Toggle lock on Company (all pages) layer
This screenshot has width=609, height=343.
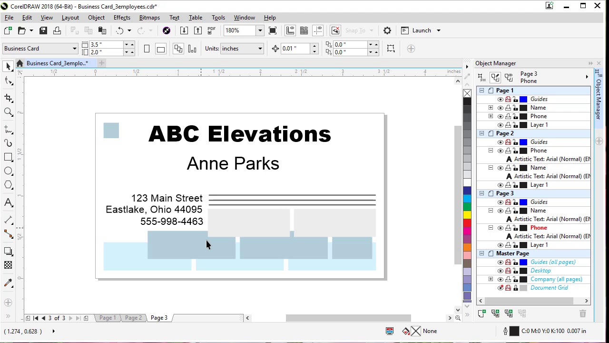(516, 279)
